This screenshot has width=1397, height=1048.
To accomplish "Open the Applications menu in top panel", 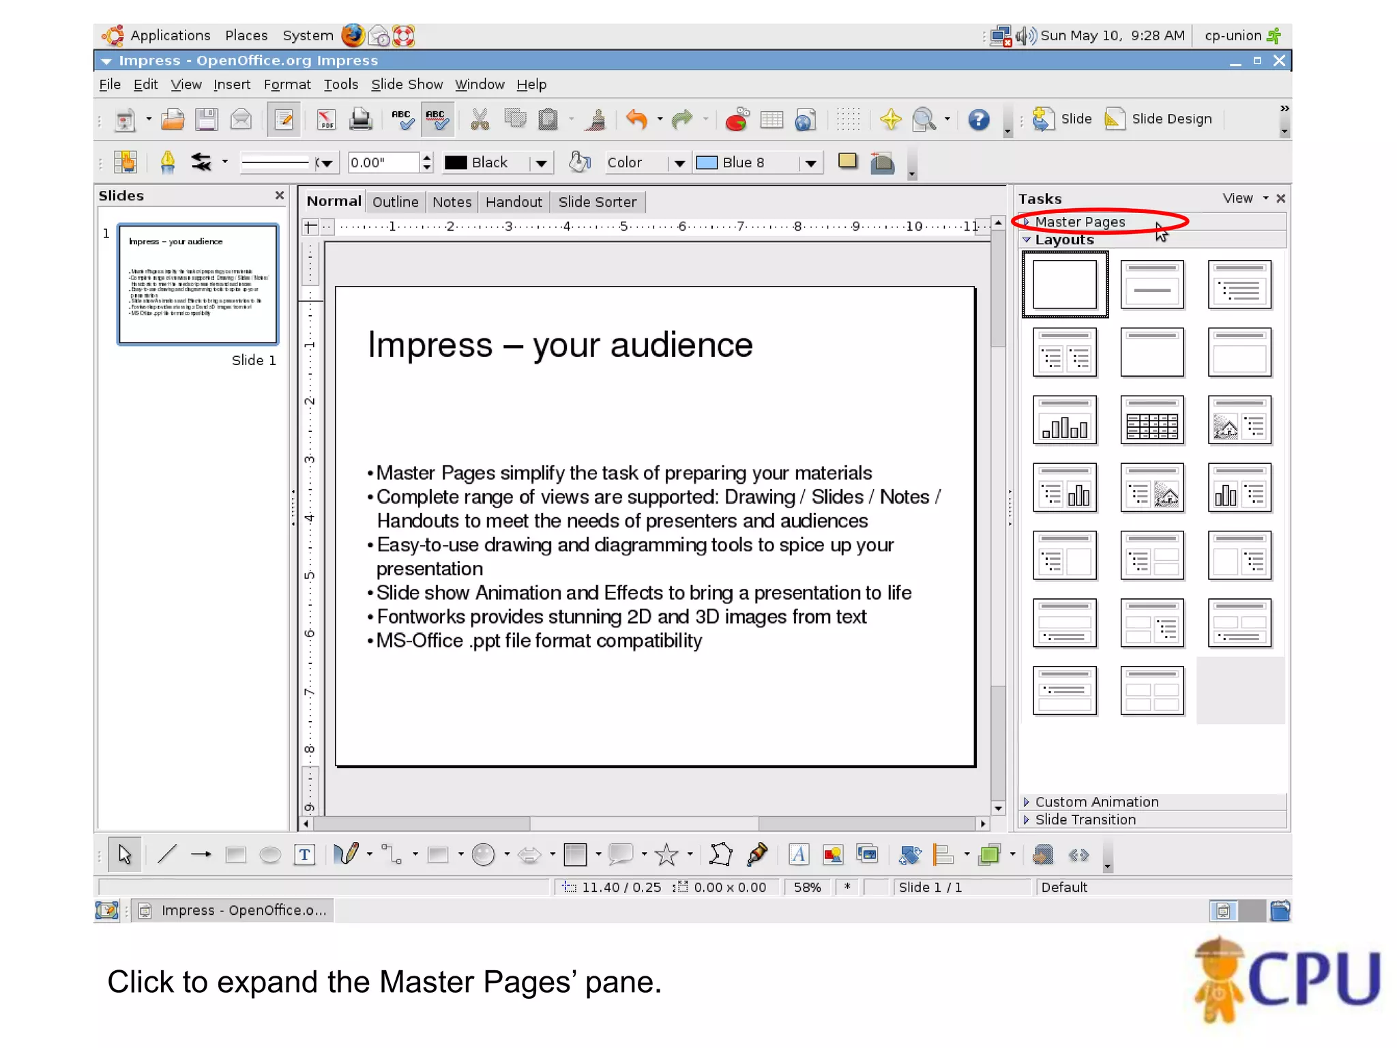I will click(170, 35).
